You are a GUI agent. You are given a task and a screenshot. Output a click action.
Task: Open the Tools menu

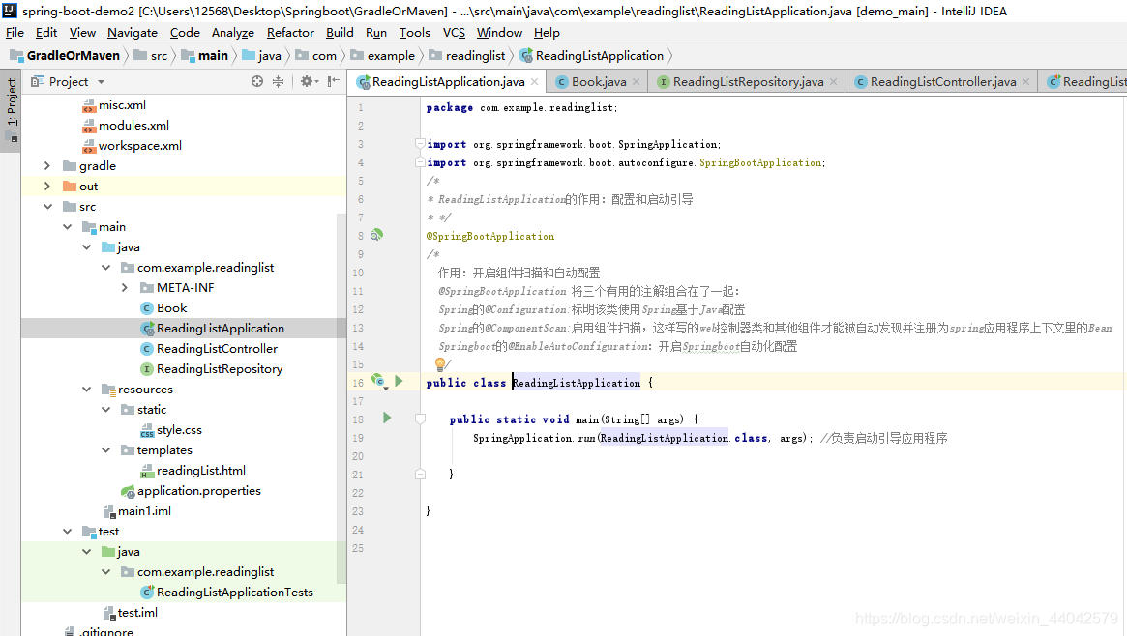(415, 32)
